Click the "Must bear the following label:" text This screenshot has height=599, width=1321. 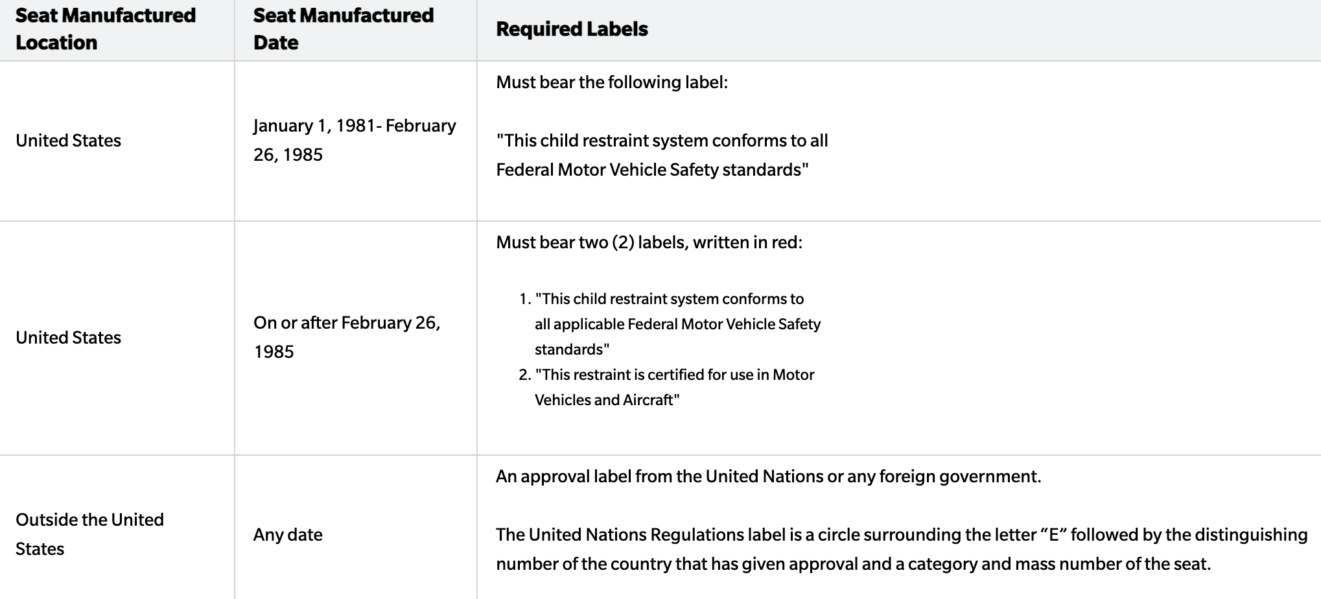(611, 82)
